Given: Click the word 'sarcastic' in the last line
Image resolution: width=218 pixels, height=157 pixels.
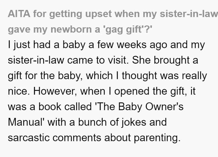Looking at the screenshot, I should pyautogui.click(x=29, y=137).
